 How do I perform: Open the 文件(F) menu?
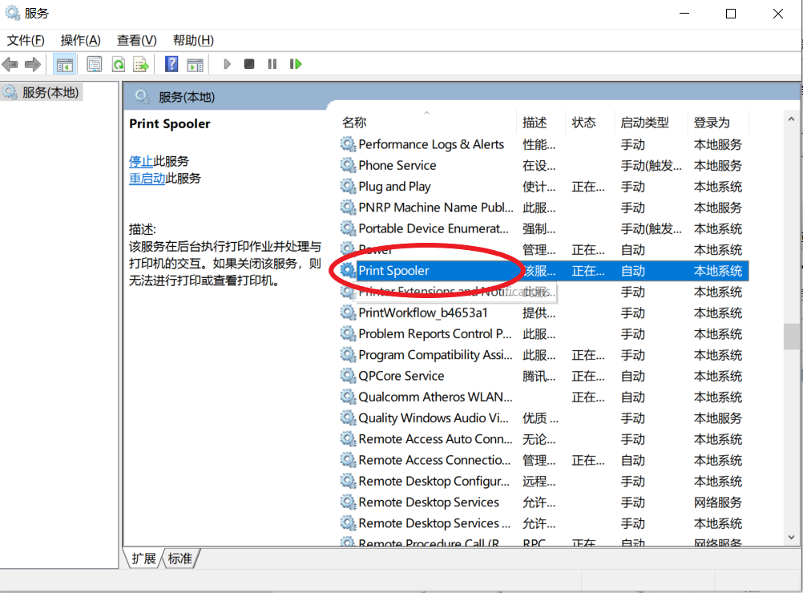[x=26, y=40]
